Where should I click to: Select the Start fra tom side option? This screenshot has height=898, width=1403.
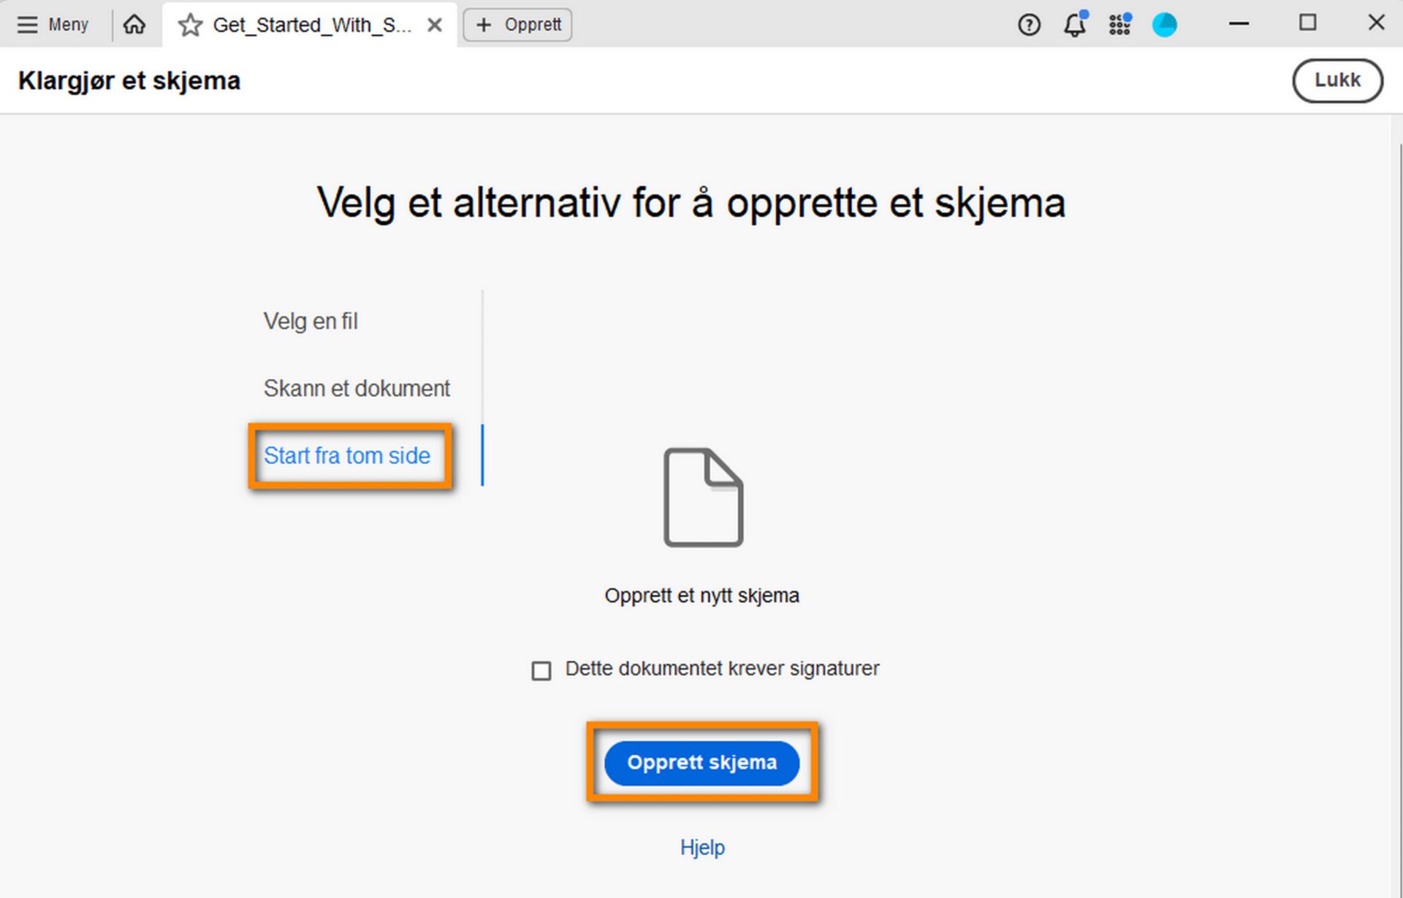point(346,456)
